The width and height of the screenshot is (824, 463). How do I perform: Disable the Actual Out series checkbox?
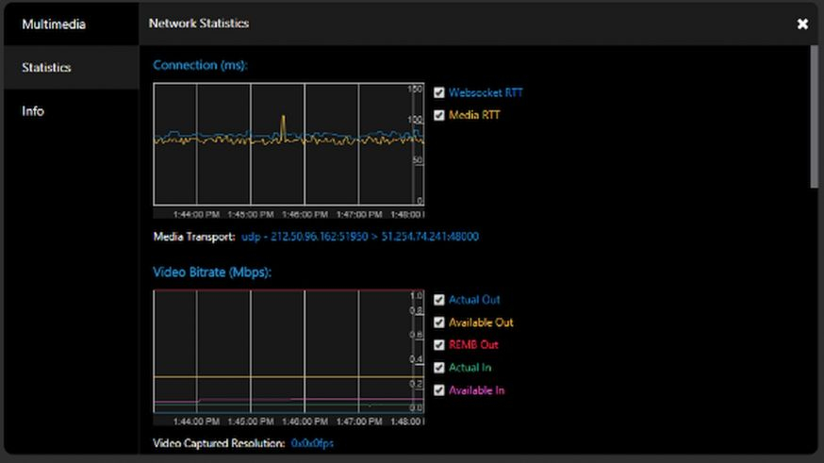(439, 300)
